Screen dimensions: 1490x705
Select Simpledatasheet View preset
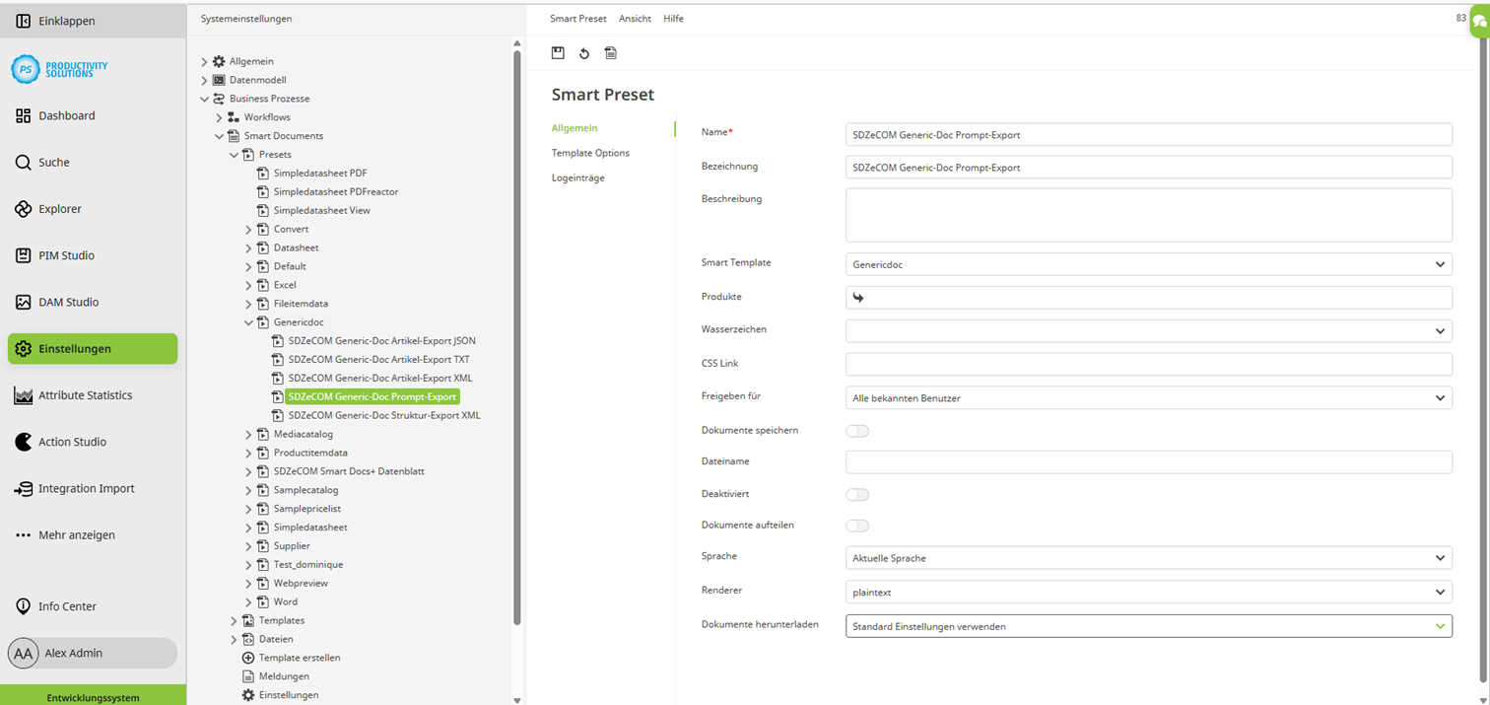pyautogui.click(x=322, y=210)
